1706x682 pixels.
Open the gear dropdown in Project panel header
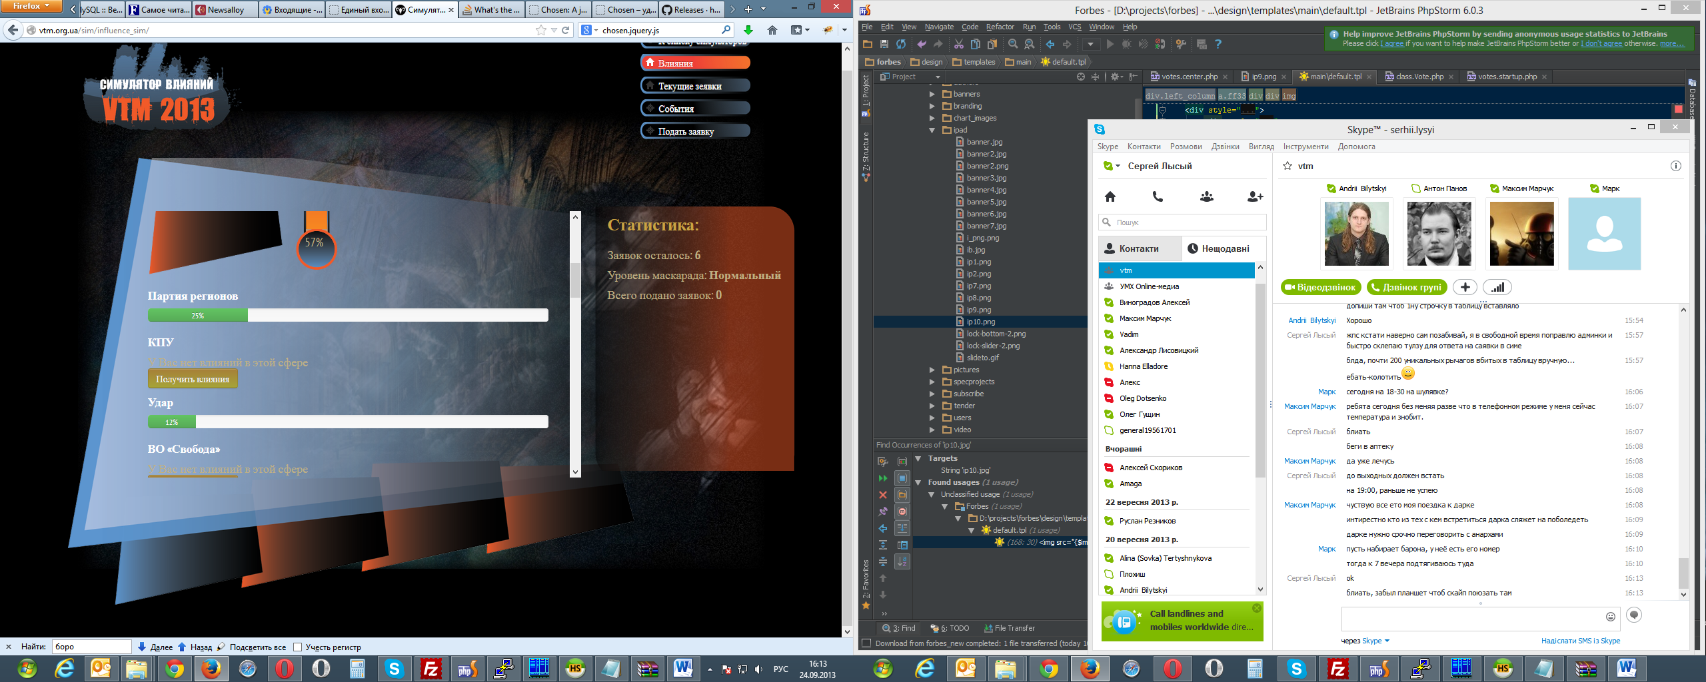(1116, 77)
